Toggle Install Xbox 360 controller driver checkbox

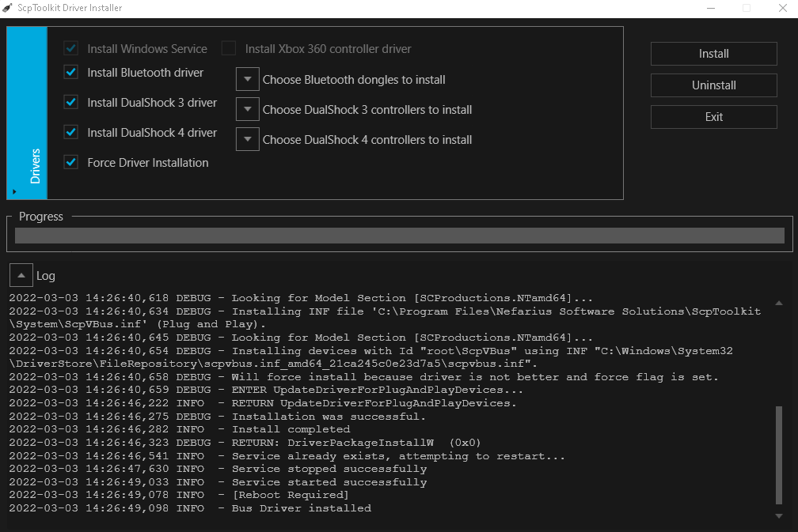(x=229, y=49)
